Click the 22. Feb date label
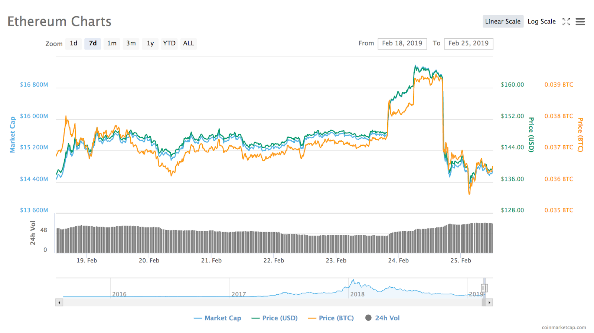 point(274,261)
